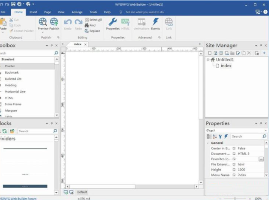
Task: Open Blocks panel options dropdown
Action: coord(47,124)
